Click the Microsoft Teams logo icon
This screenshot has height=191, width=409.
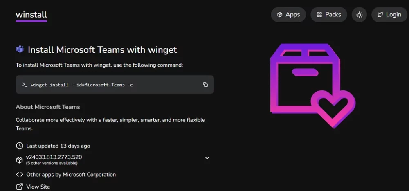pos(20,49)
